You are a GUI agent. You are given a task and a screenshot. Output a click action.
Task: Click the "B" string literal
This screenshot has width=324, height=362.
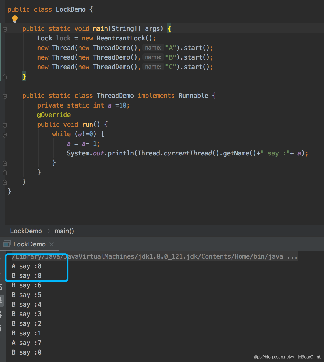tap(171, 57)
